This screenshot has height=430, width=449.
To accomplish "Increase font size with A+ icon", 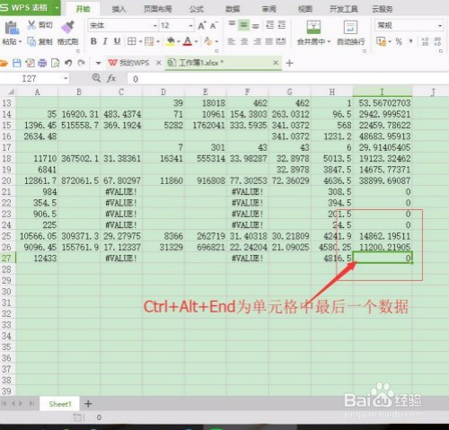I will point(202,25).
